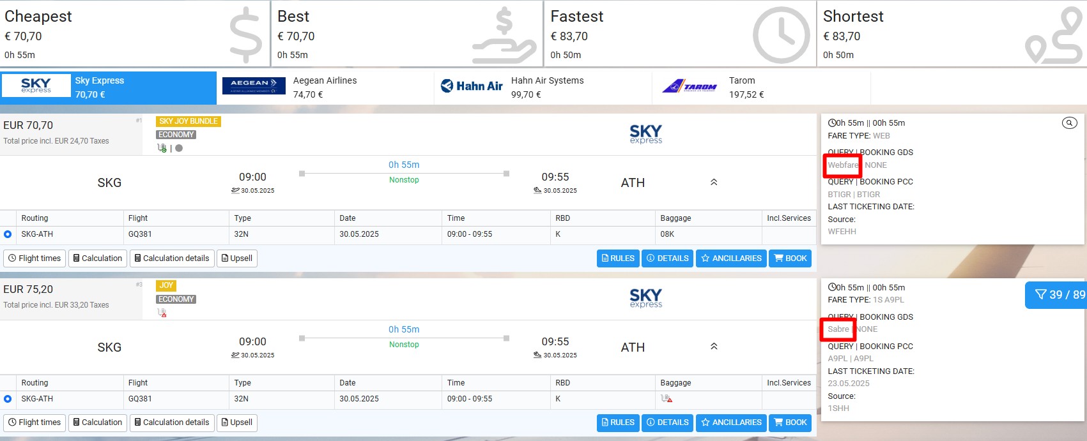The height and width of the screenshot is (441, 1087).
Task: Click no-baggage icon in EUR 75,20 Baggage cell
Action: click(667, 399)
